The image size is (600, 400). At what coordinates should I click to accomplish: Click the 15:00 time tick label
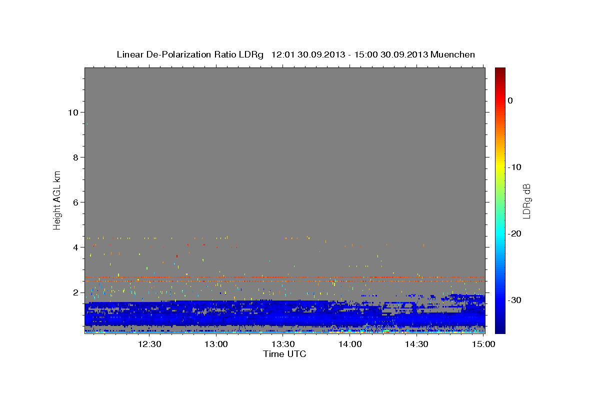pyautogui.click(x=483, y=344)
